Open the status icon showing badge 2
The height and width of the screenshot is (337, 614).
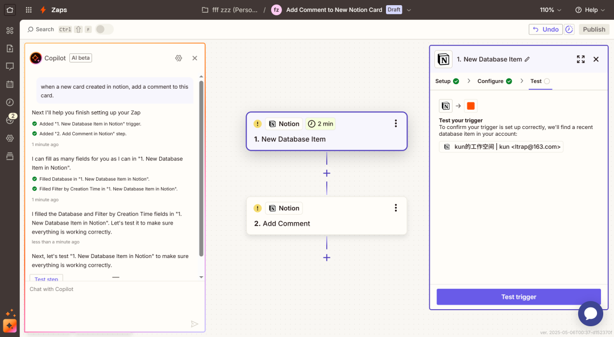[11, 119]
